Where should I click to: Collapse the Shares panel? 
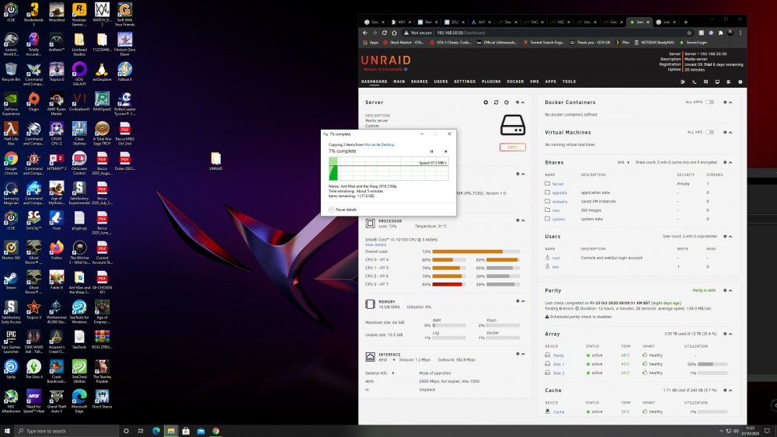(730, 162)
